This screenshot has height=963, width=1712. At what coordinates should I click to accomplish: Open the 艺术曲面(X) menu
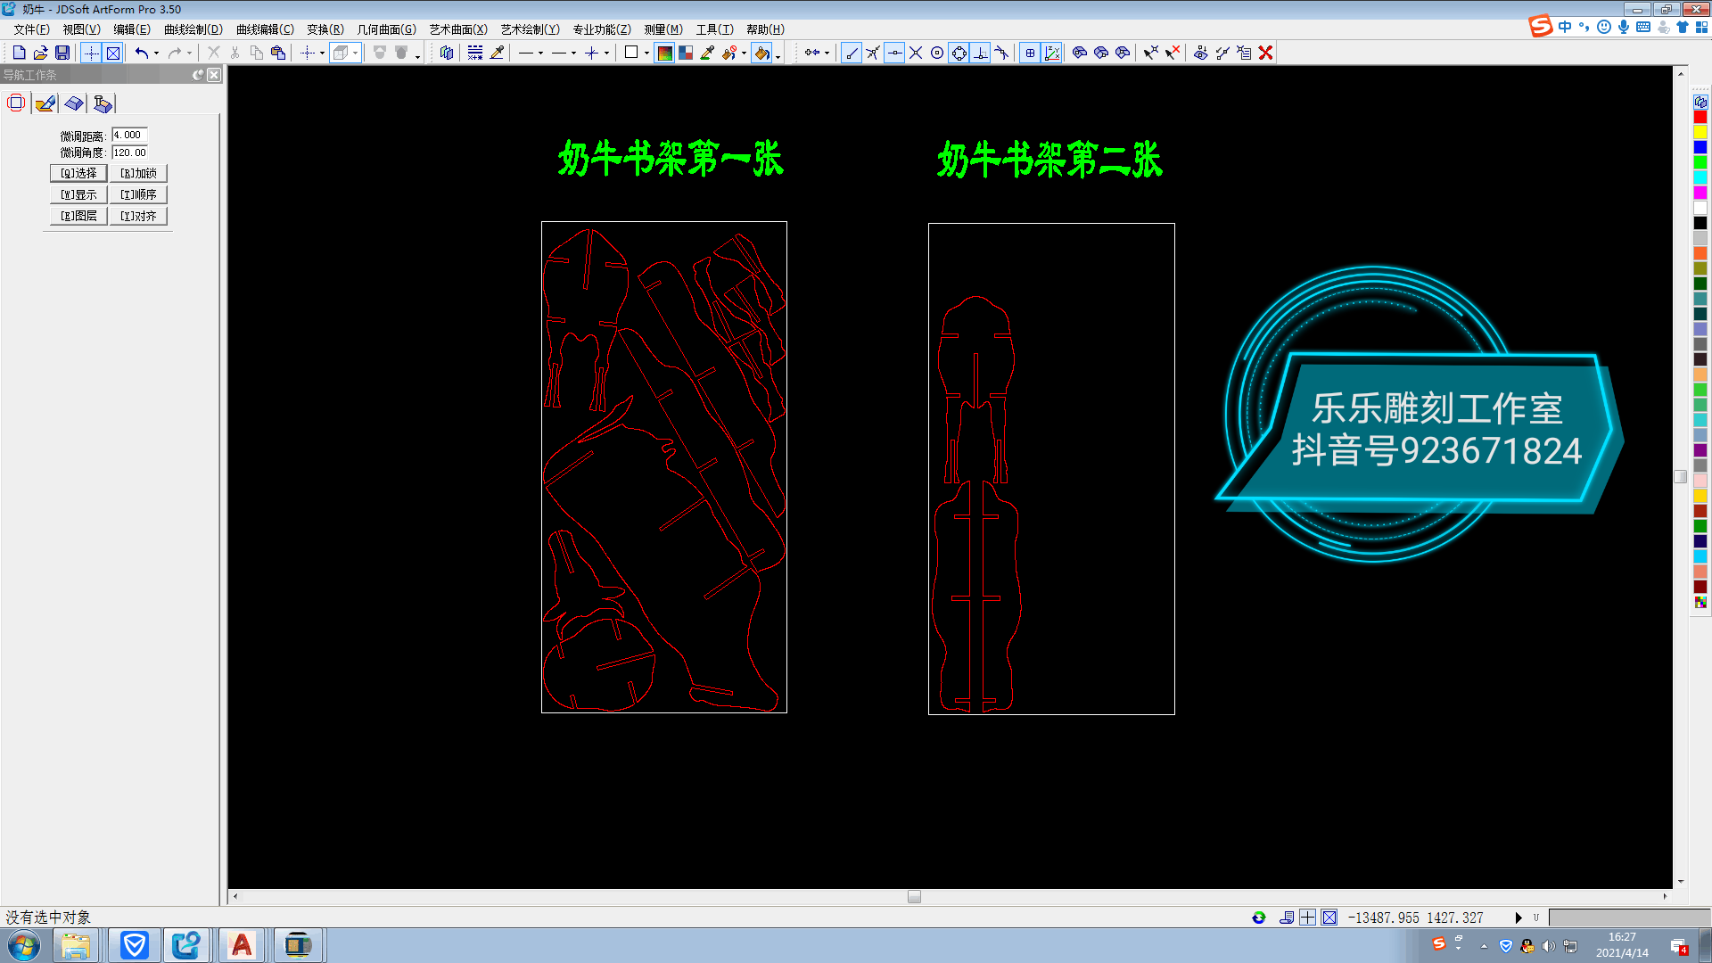(x=458, y=29)
